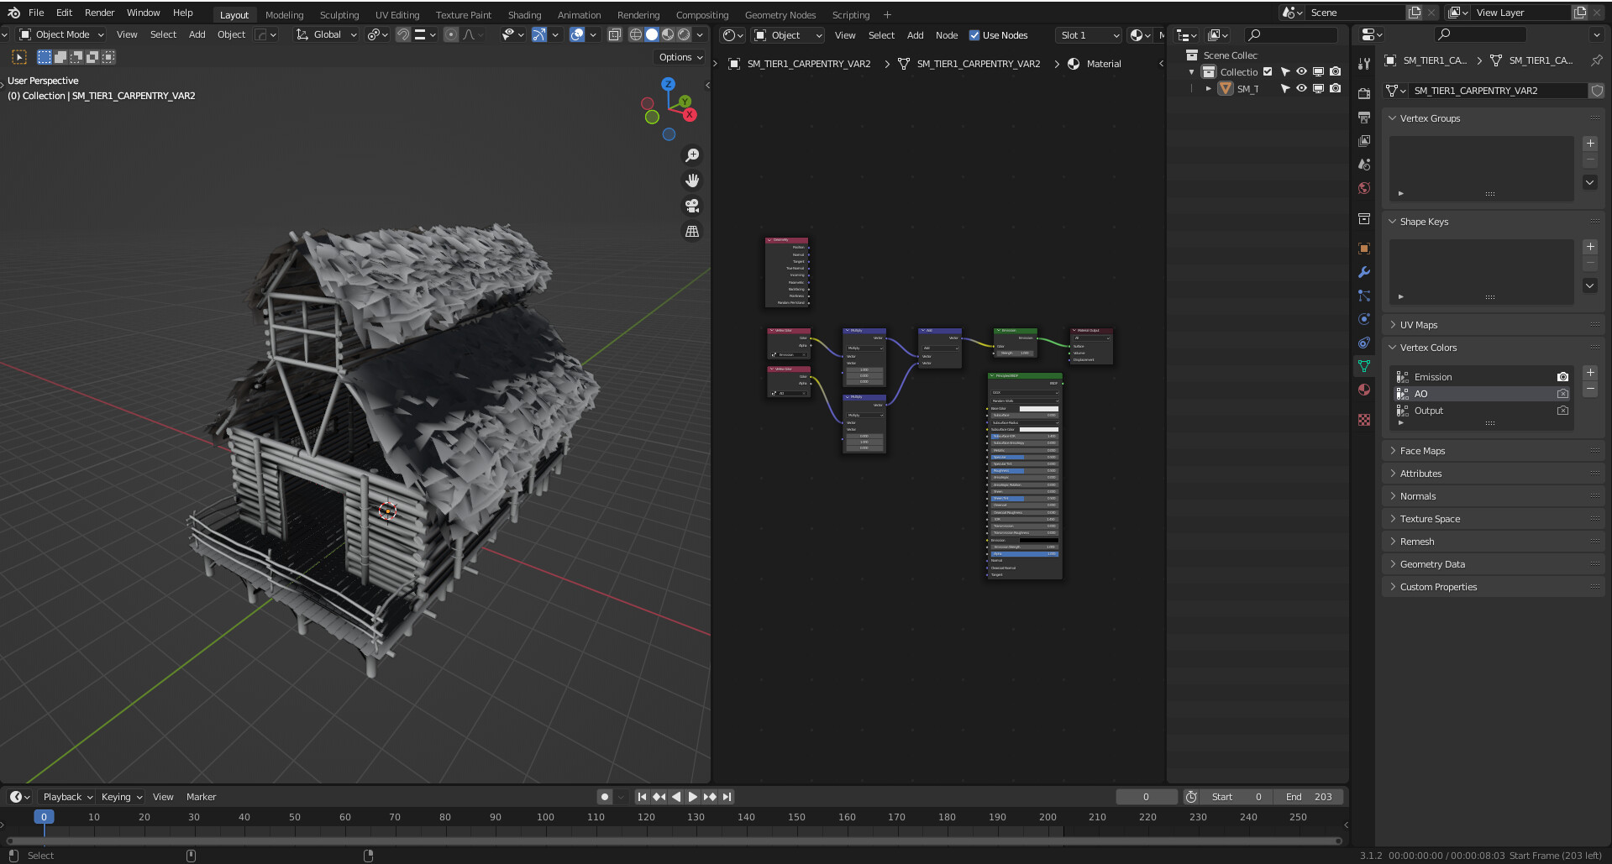The width and height of the screenshot is (1612, 864).
Task: Open the Slot 1 dropdown
Action: [x=1088, y=35]
